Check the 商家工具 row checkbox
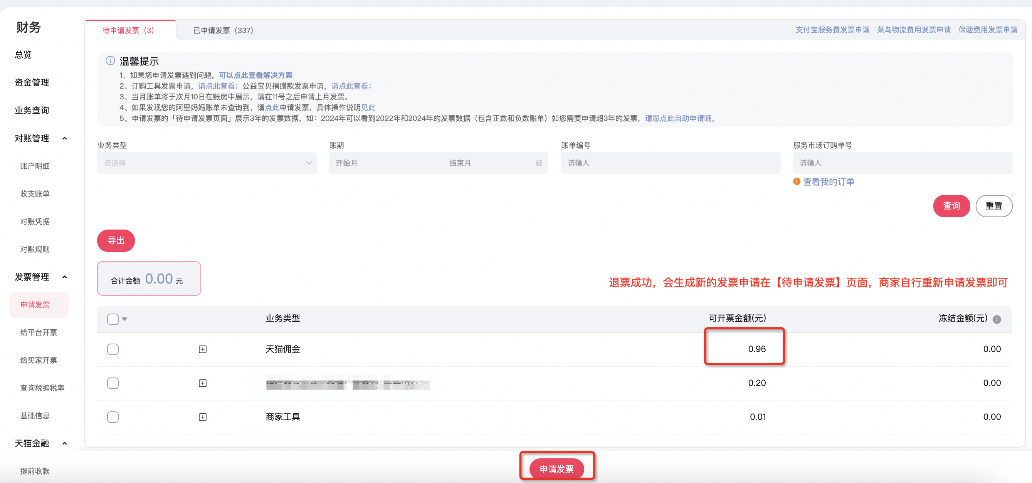1032x483 pixels. tap(113, 417)
